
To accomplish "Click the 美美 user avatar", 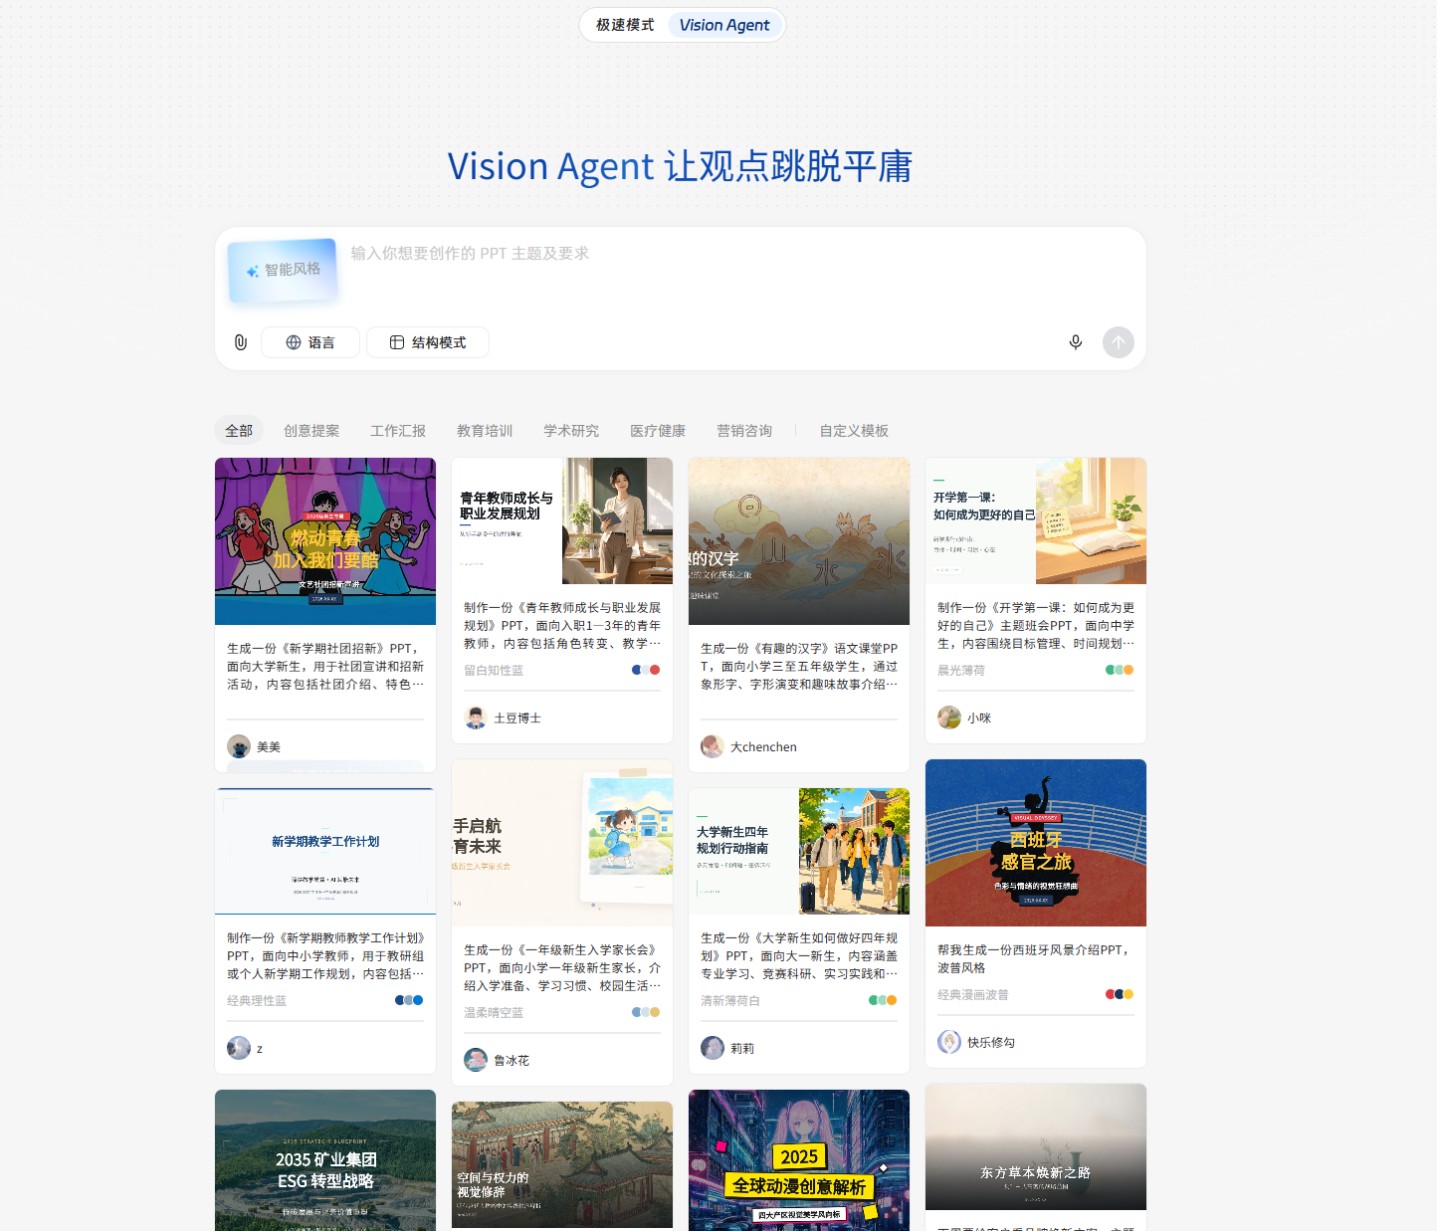I will pos(239,746).
